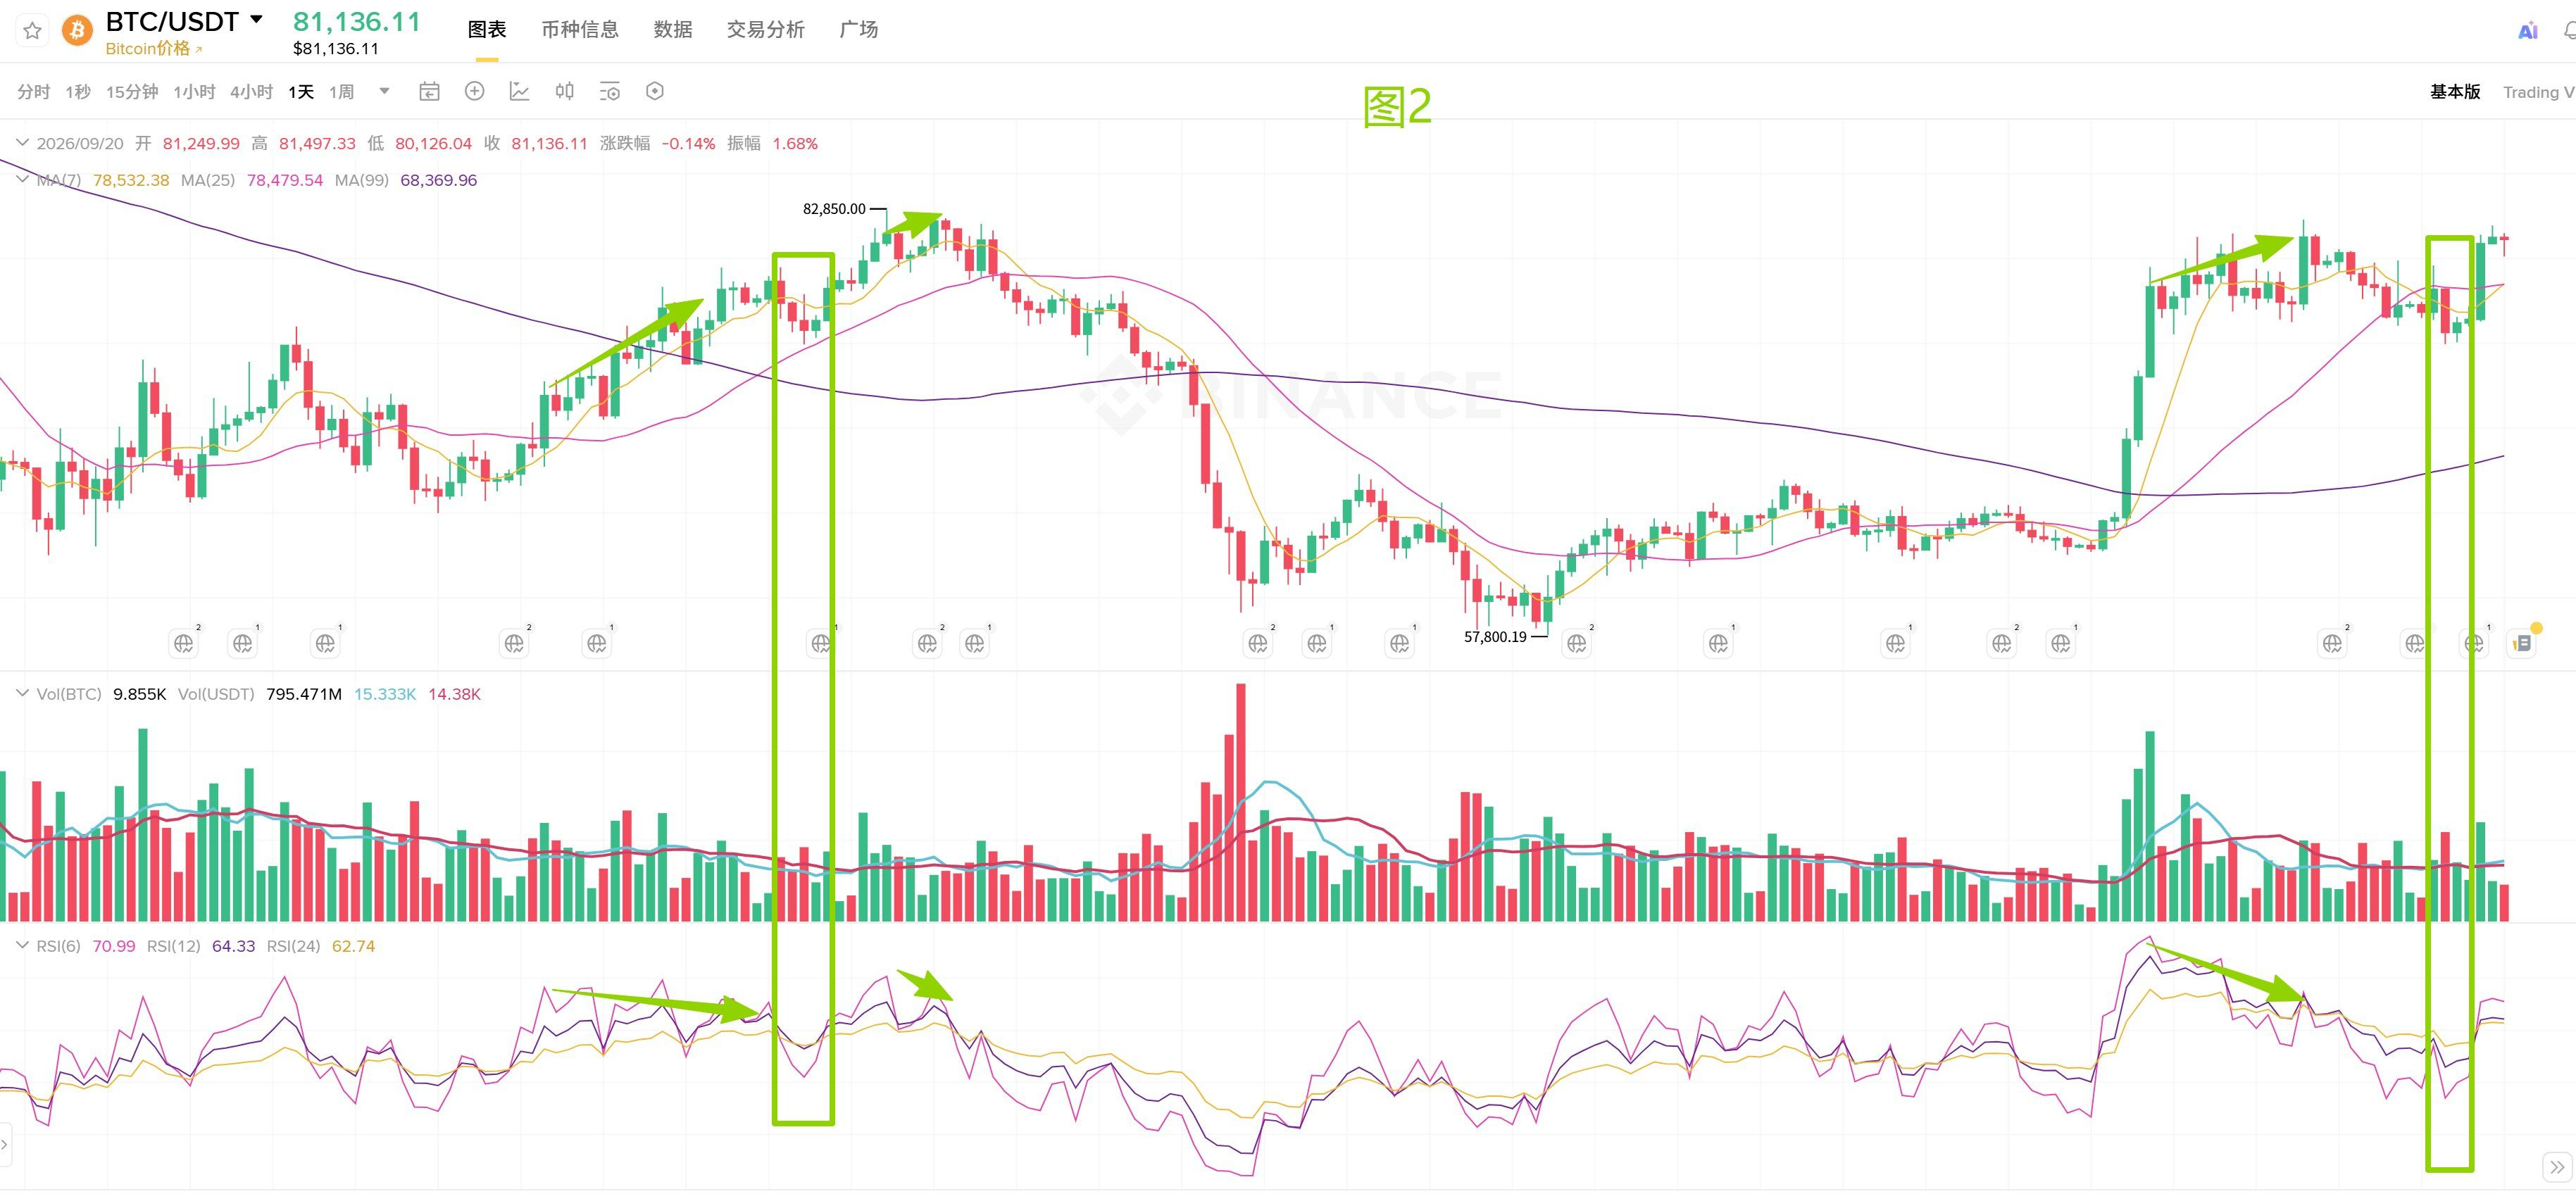
Task: Open the 交易分析 tab
Action: (765, 30)
